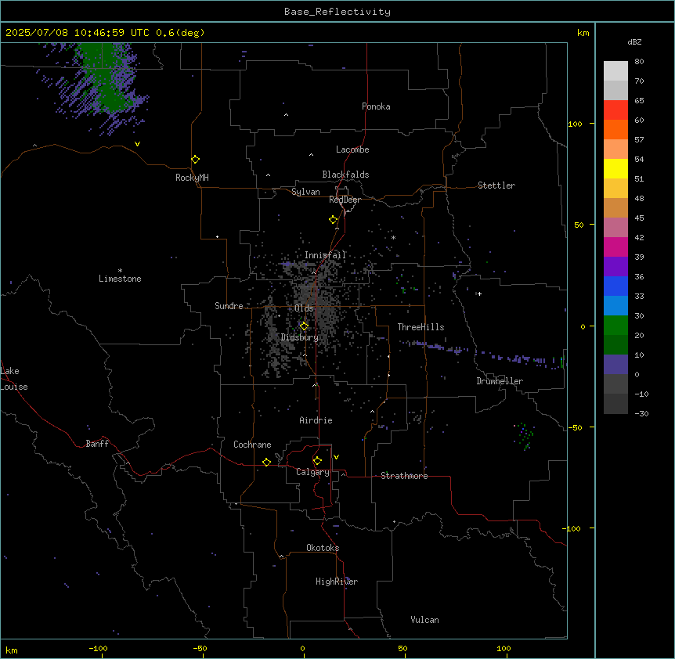
Task: Click the Limestone label
Action: [x=120, y=279]
